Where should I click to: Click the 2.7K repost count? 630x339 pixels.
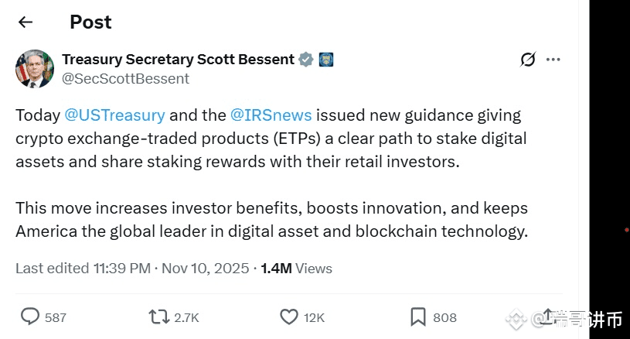[186, 317]
